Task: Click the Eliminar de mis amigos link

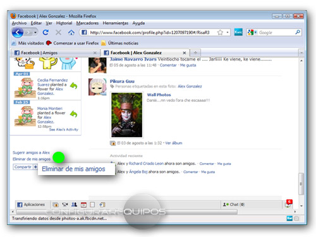Action: click(32, 159)
